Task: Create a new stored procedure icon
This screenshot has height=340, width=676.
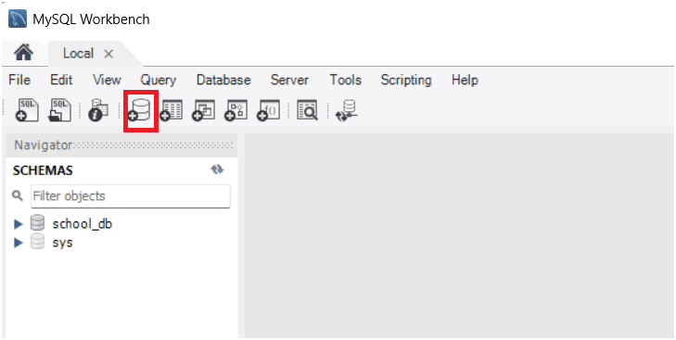Action: point(236,110)
